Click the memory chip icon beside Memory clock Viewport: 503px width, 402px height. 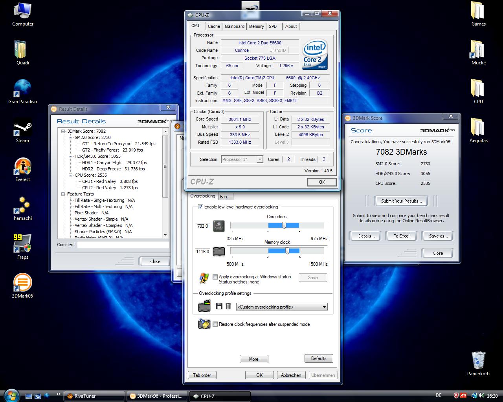tap(219, 252)
